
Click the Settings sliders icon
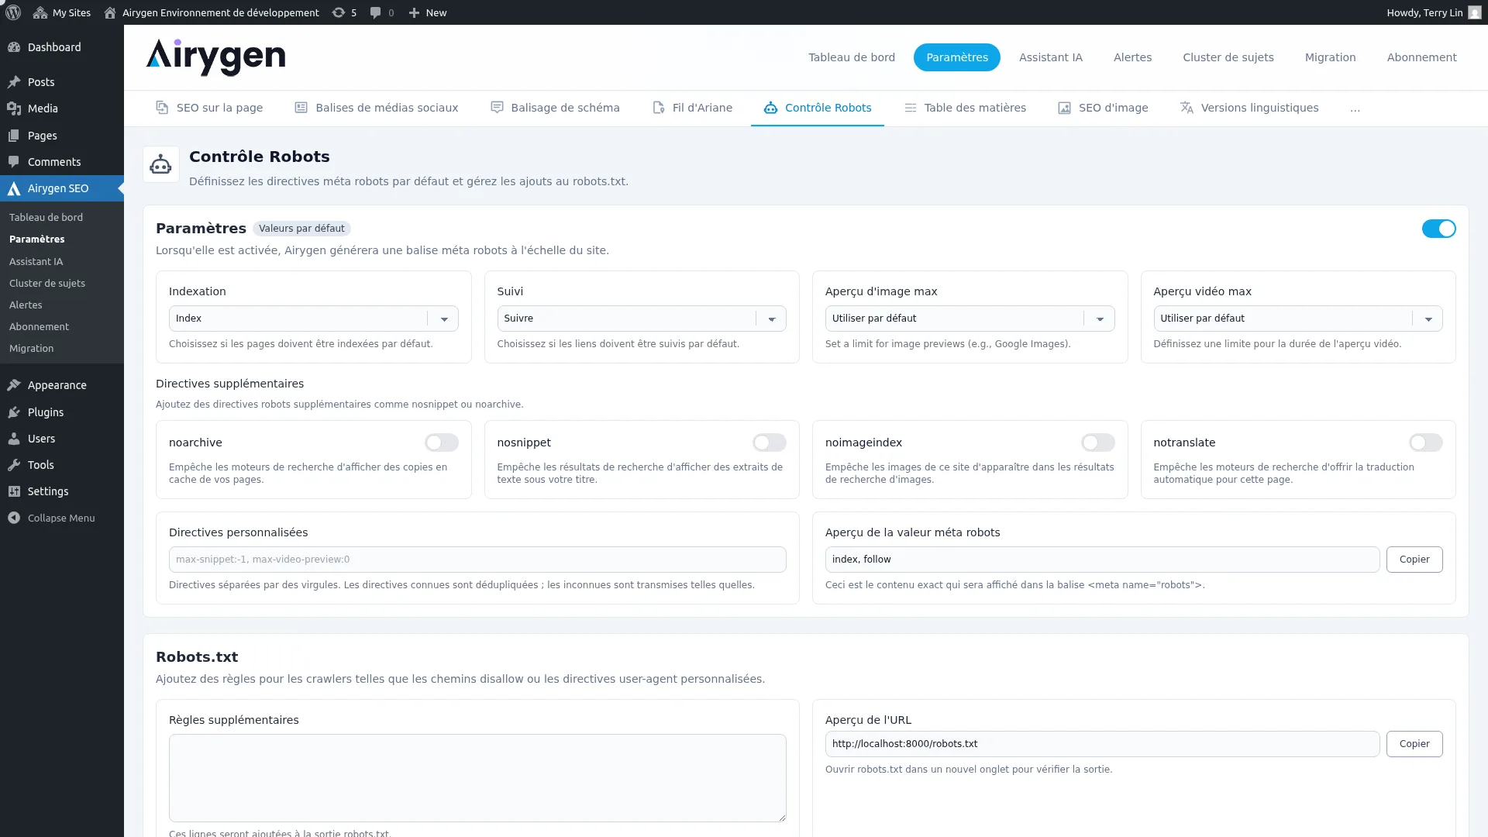(x=14, y=491)
